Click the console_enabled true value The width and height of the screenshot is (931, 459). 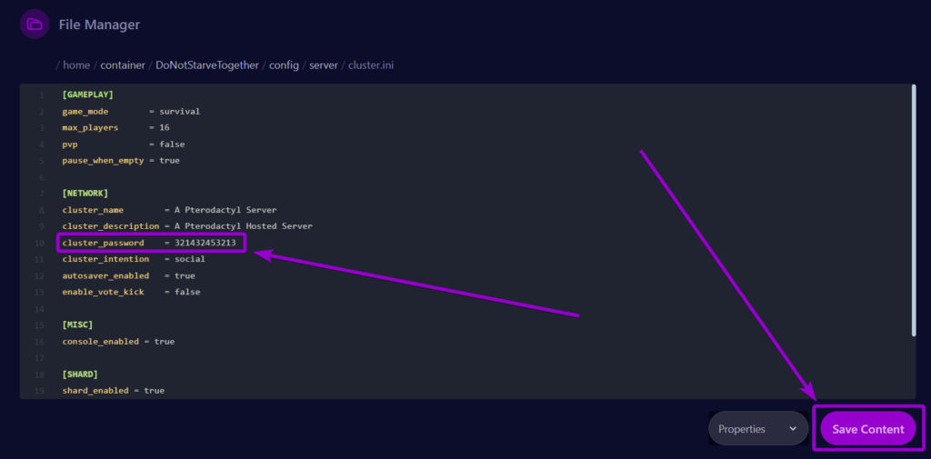point(165,342)
